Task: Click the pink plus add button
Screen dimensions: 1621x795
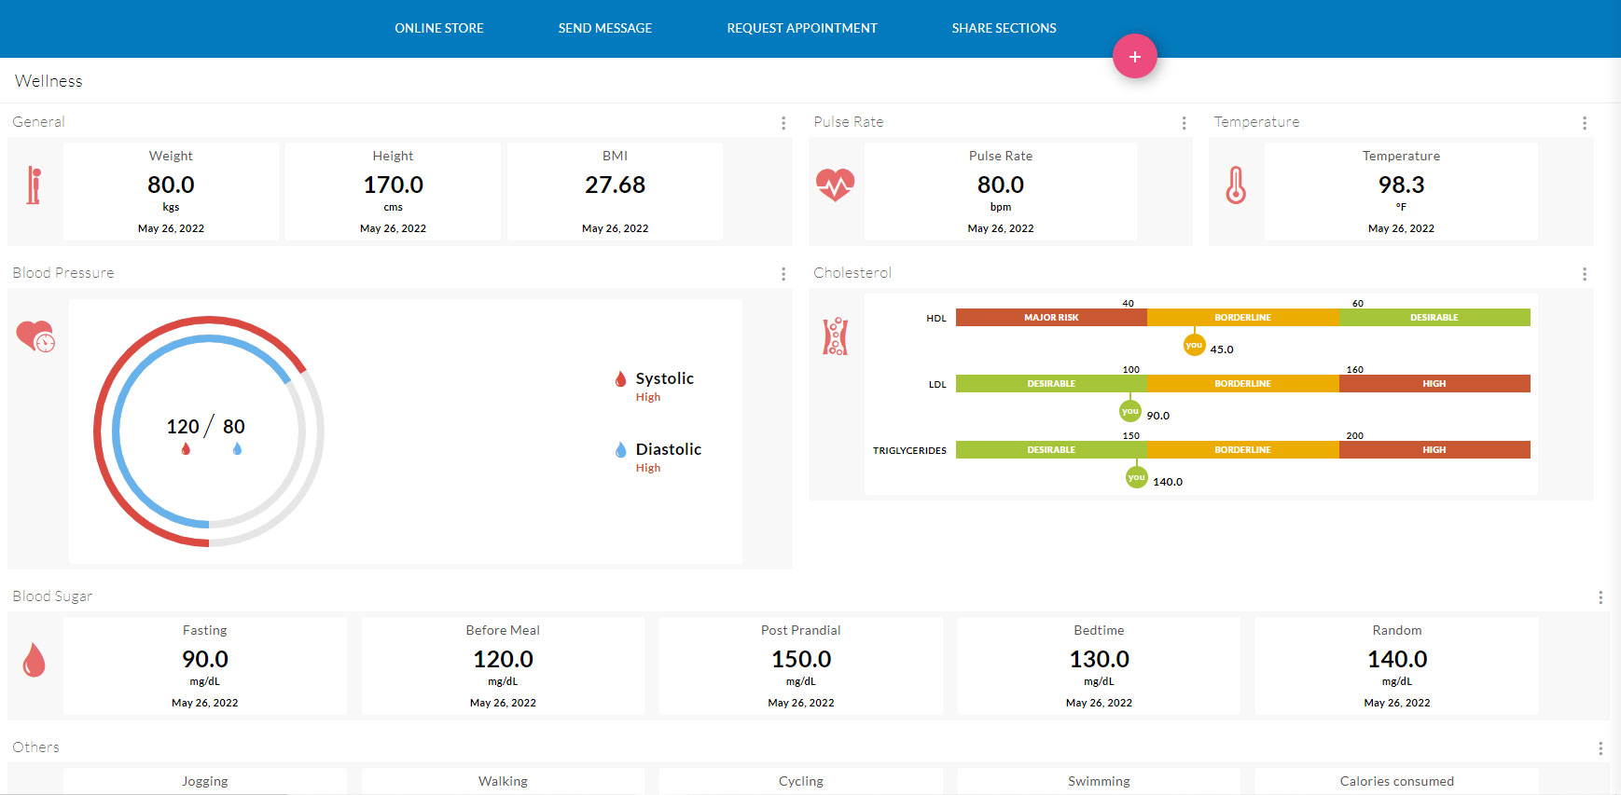Action: [x=1134, y=57]
